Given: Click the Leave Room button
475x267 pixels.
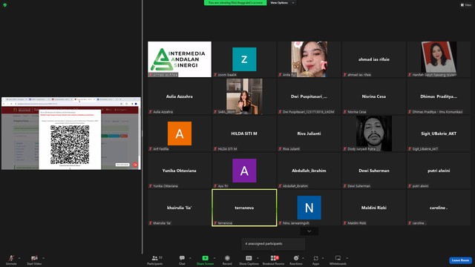Looking at the screenshot, I should pyautogui.click(x=460, y=260).
